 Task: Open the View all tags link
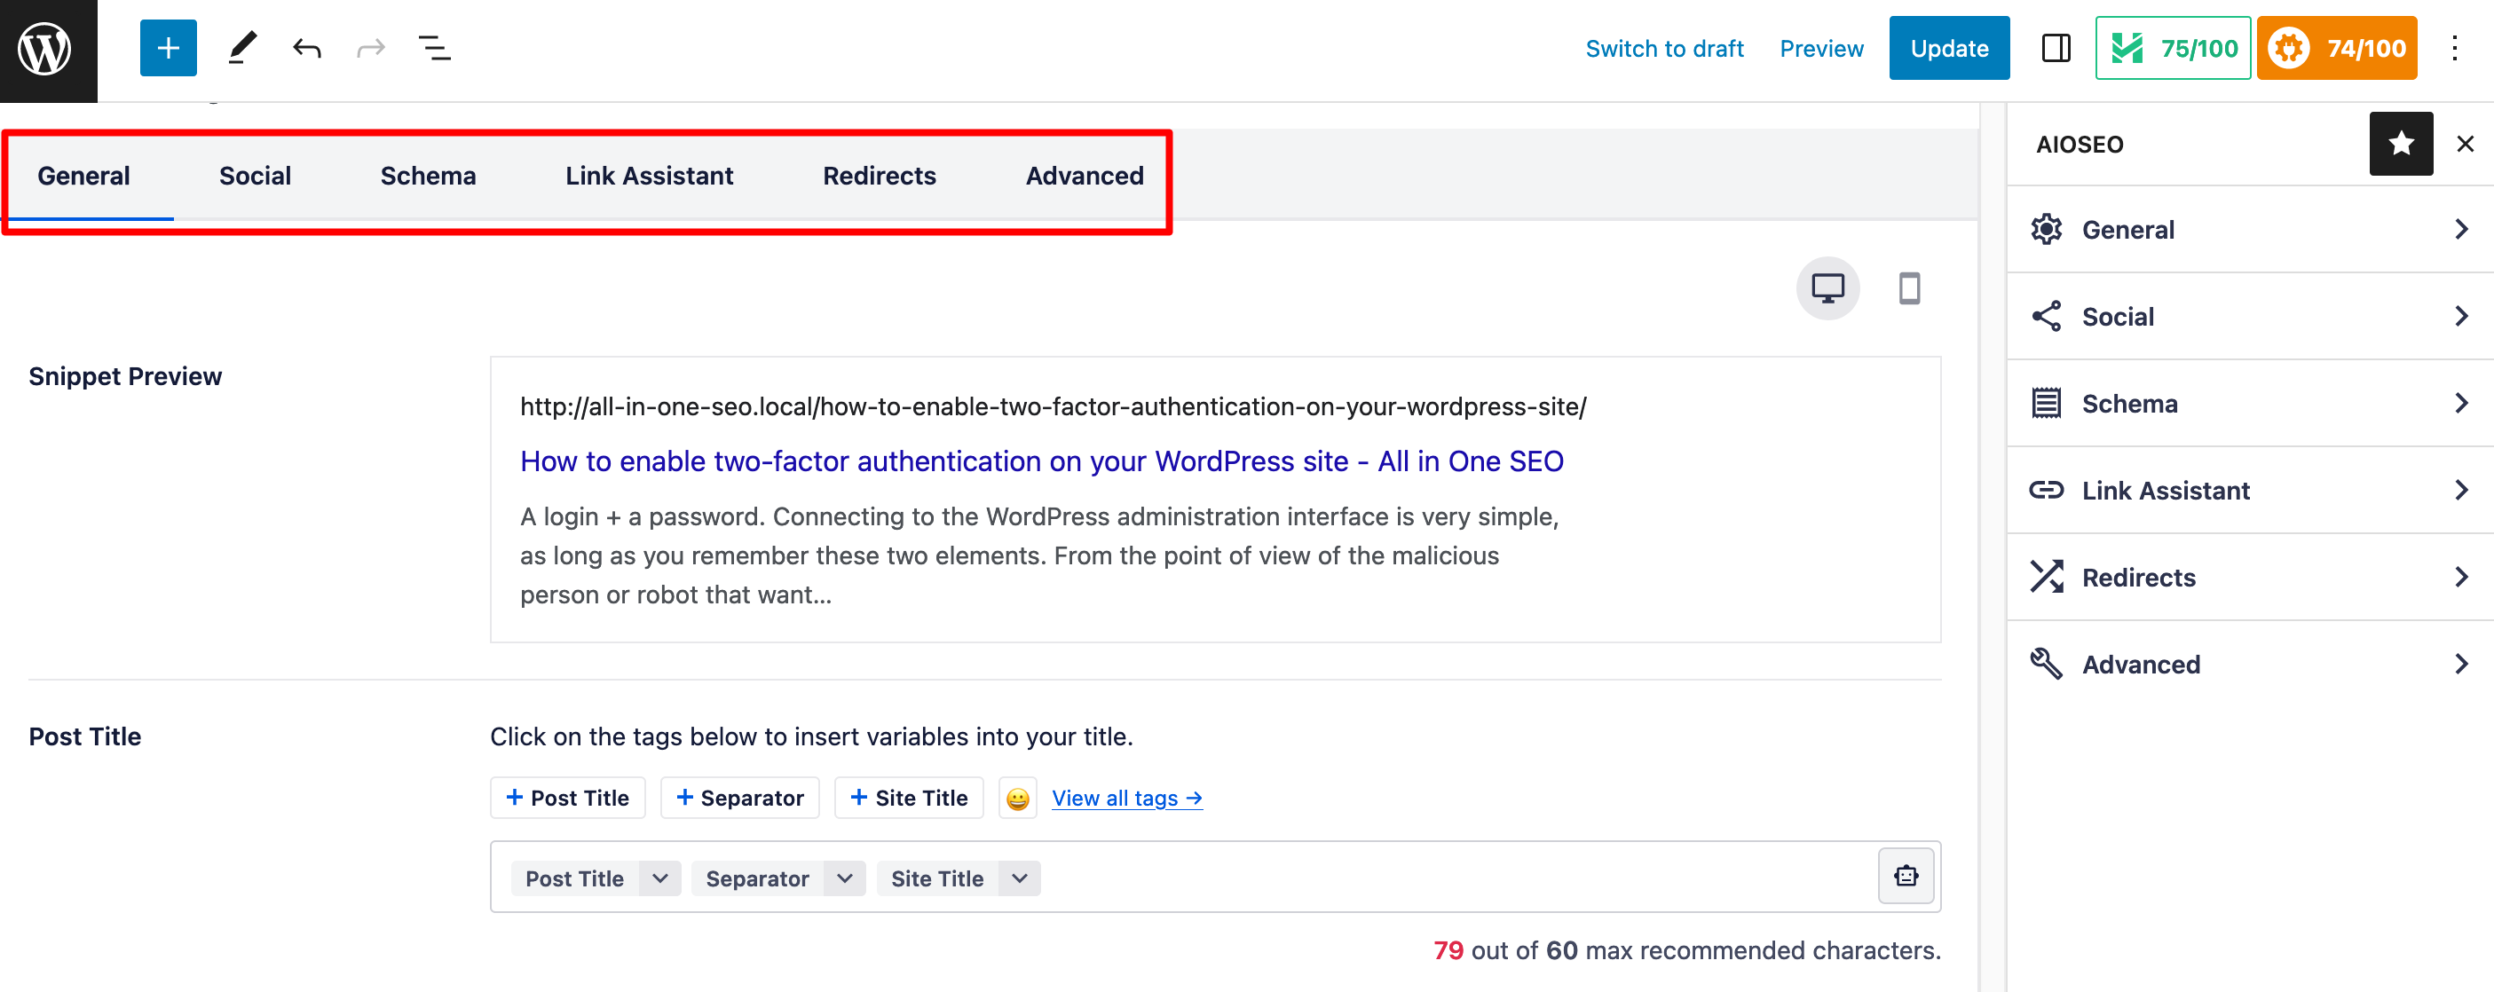coord(1127,799)
